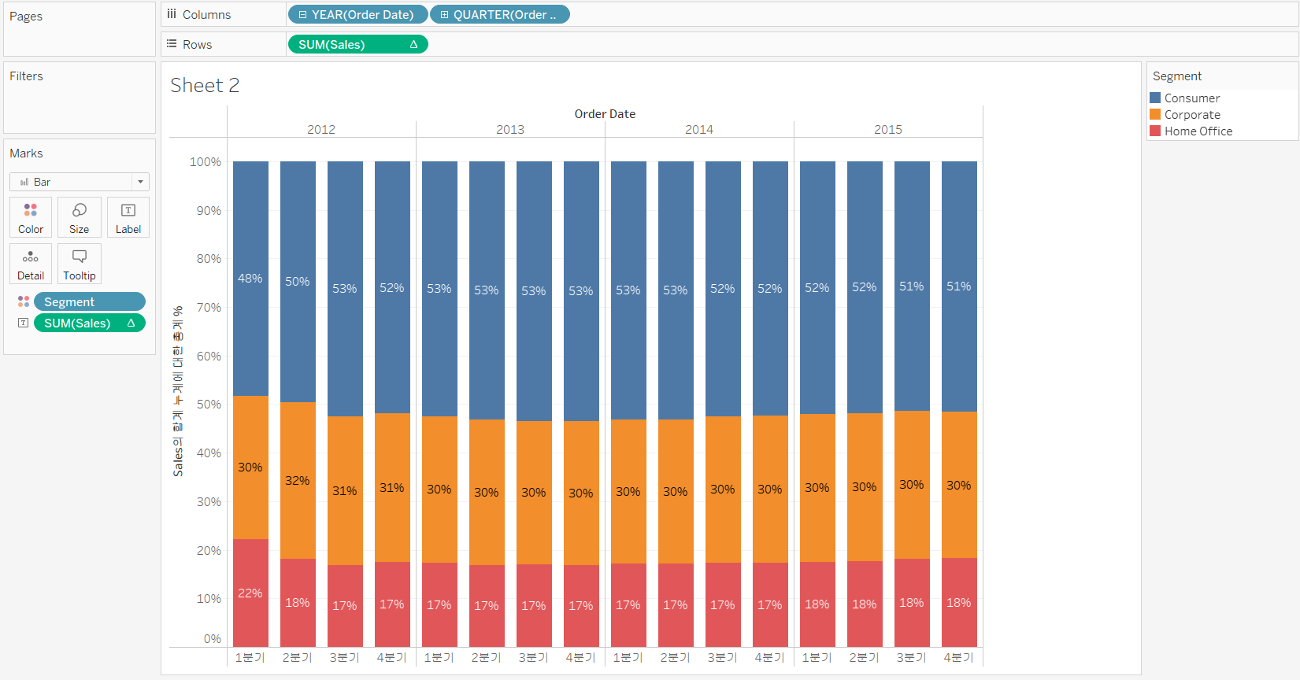Click the Segment legend title
Screen dimensions: 1300x680
(x=1177, y=76)
